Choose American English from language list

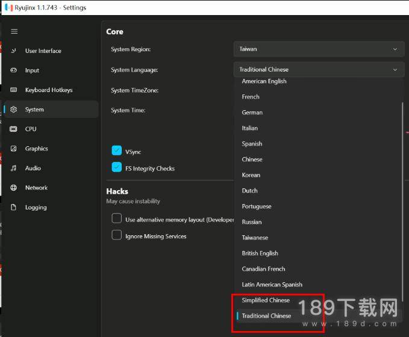point(317,81)
